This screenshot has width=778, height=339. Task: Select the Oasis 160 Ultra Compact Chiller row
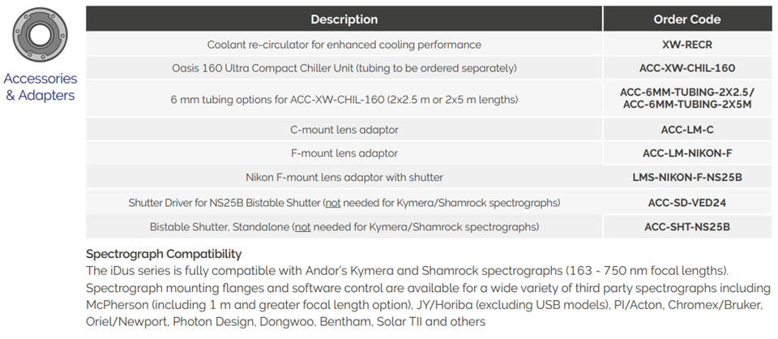pyautogui.click(x=344, y=68)
